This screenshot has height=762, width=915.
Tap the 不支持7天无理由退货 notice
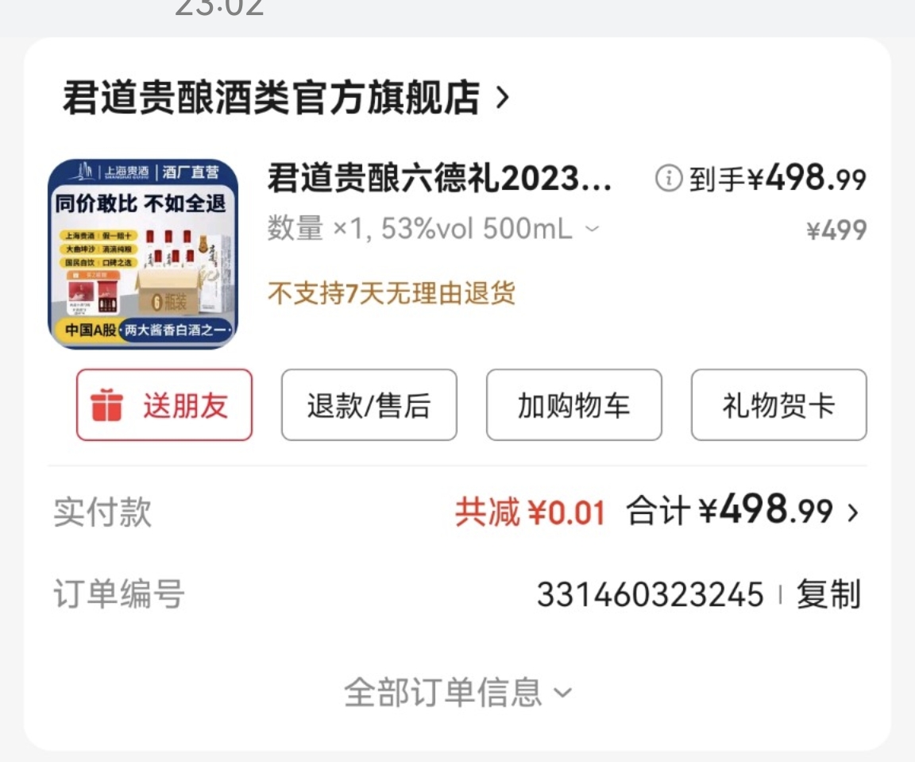[392, 293]
